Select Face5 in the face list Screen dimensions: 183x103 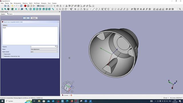[x=4, y=28]
